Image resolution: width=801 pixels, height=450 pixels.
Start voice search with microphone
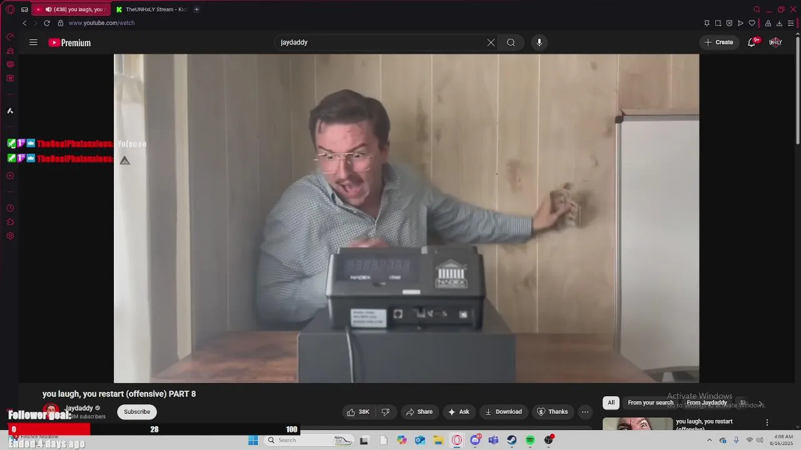click(x=539, y=42)
